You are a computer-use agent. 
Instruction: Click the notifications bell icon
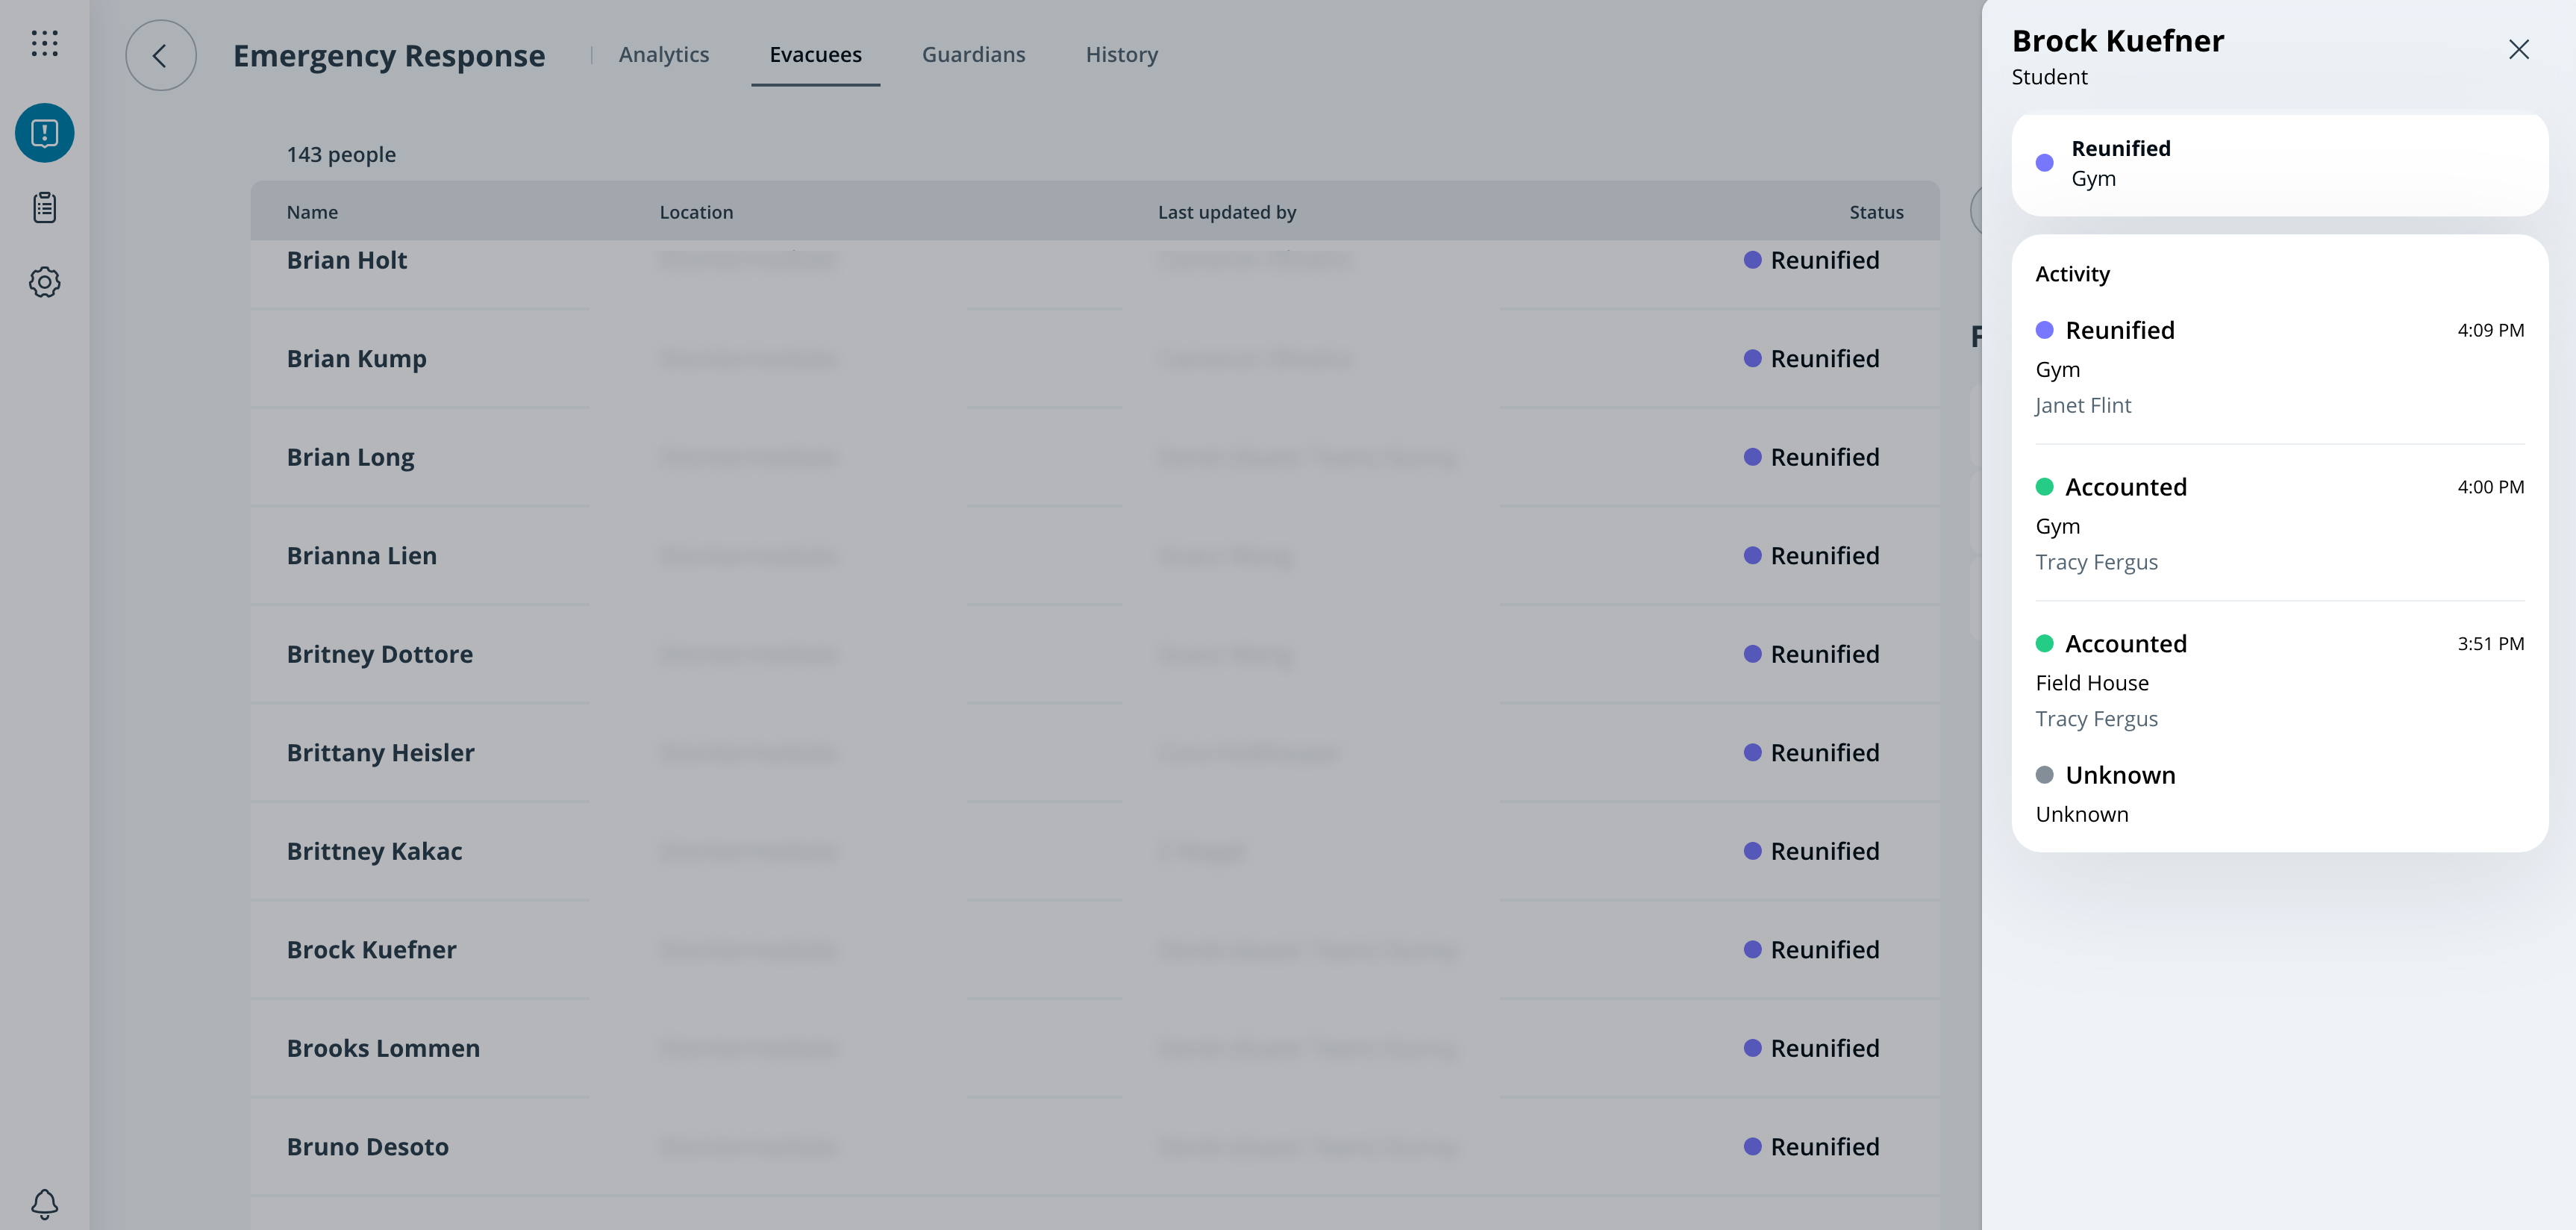click(x=44, y=1202)
